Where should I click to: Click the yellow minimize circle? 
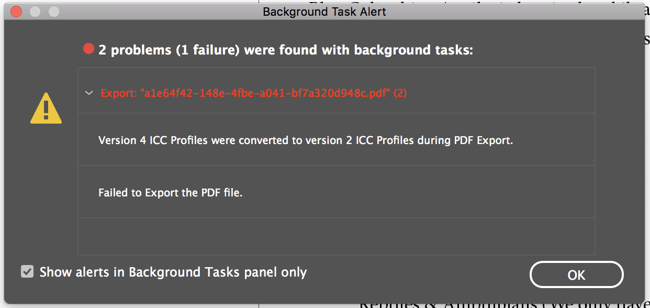pos(35,11)
